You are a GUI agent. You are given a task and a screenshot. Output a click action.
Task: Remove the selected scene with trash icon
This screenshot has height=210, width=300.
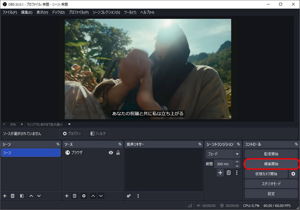pos(12,196)
